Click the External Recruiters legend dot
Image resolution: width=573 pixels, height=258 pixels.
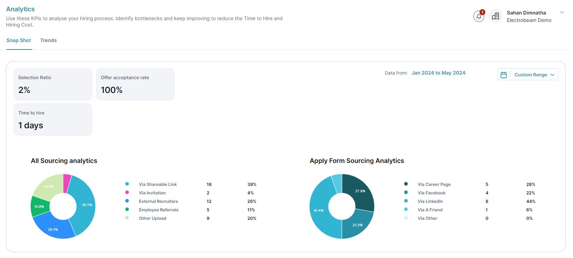(127, 201)
